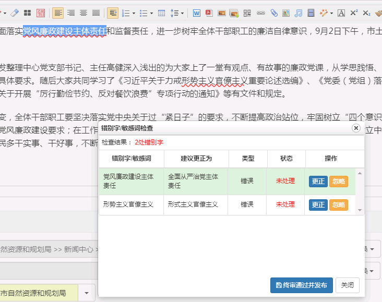Click the paperclip attachment icon
Screen dimensions: 382x302
273,13
